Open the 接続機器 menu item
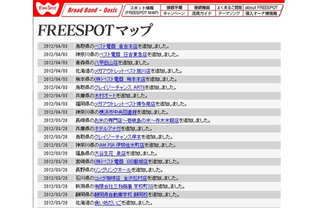 (202, 7)
